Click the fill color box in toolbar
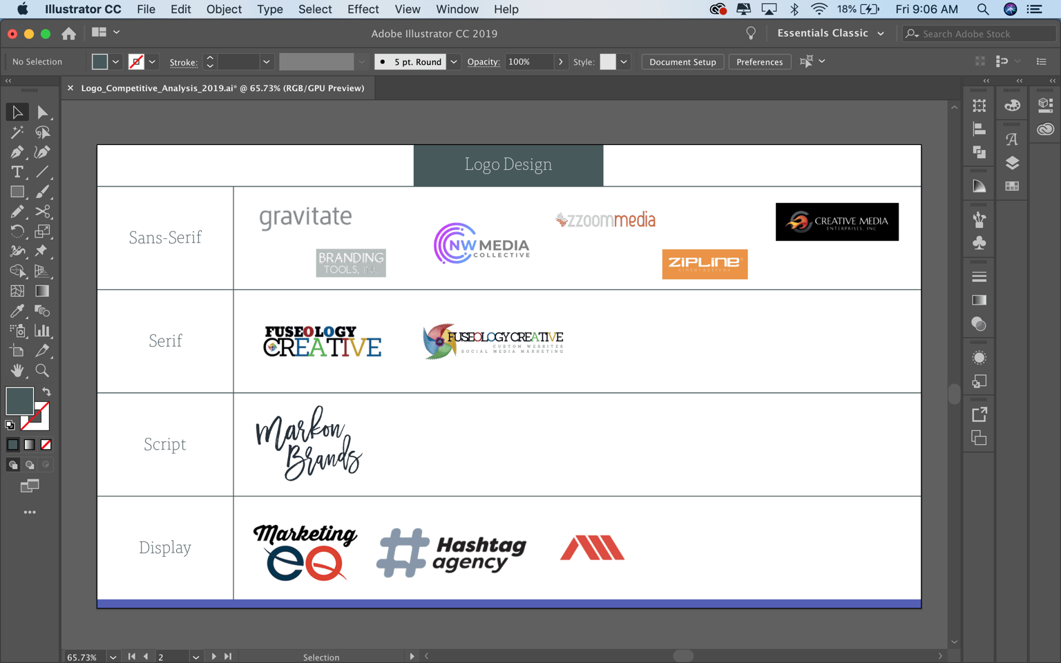 coord(19,401)
